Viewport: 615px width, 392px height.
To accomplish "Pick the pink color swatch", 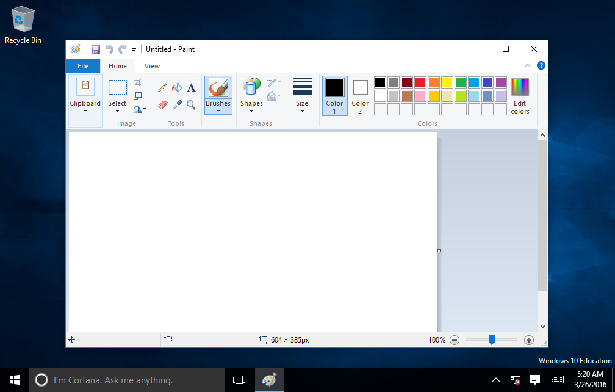I will click(x=420, y=96).
